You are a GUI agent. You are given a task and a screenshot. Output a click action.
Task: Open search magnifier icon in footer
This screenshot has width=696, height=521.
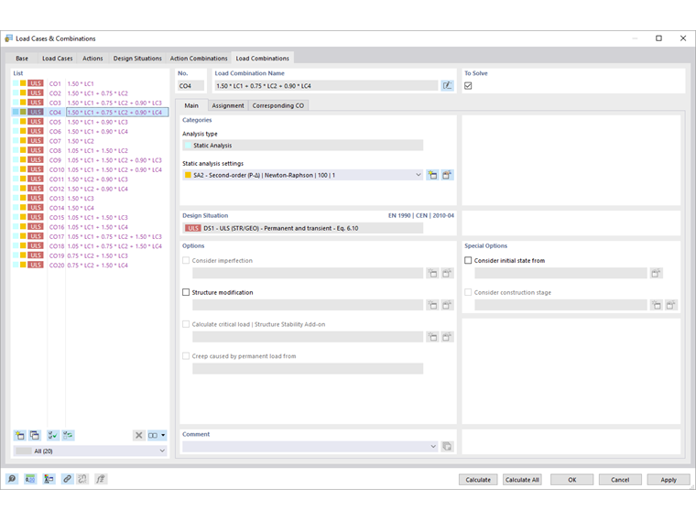pos(12,479)
